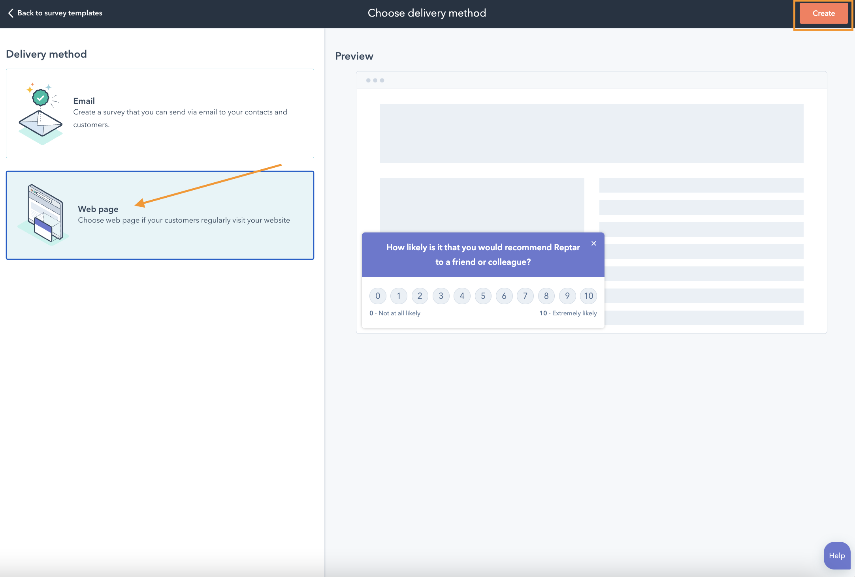Click the close X icon on survey popup

tap(594, 243)
